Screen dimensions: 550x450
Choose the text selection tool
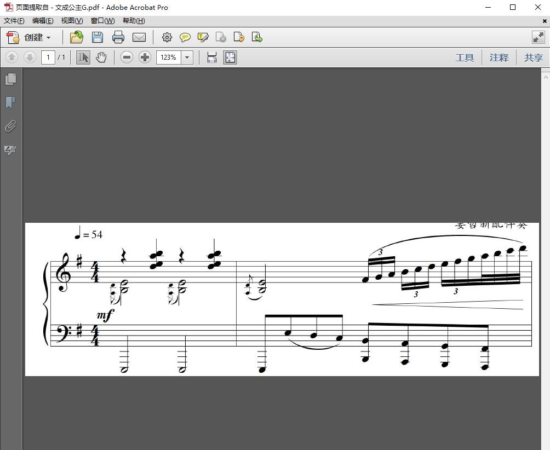(83, 57)
